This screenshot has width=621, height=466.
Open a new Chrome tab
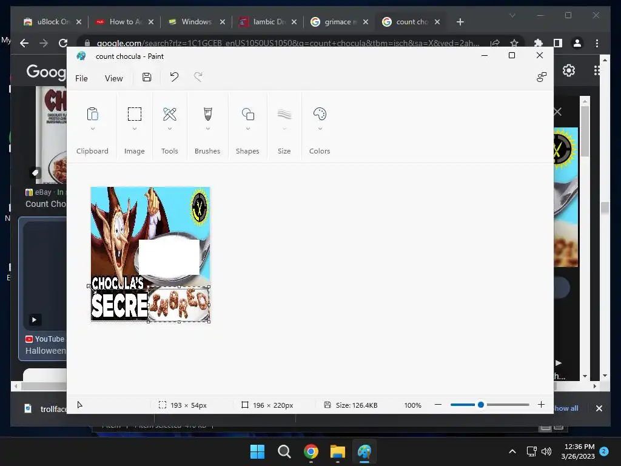[x=460, y=22]
